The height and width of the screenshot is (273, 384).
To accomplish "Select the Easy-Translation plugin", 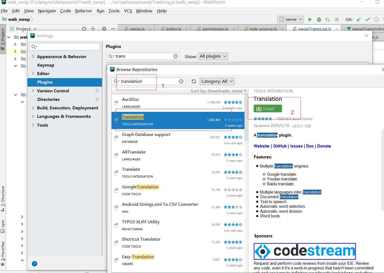I will coord(178,260).
